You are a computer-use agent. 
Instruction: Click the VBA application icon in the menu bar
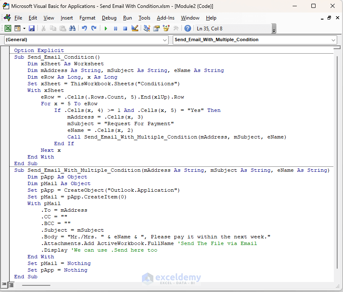[7, 18]
